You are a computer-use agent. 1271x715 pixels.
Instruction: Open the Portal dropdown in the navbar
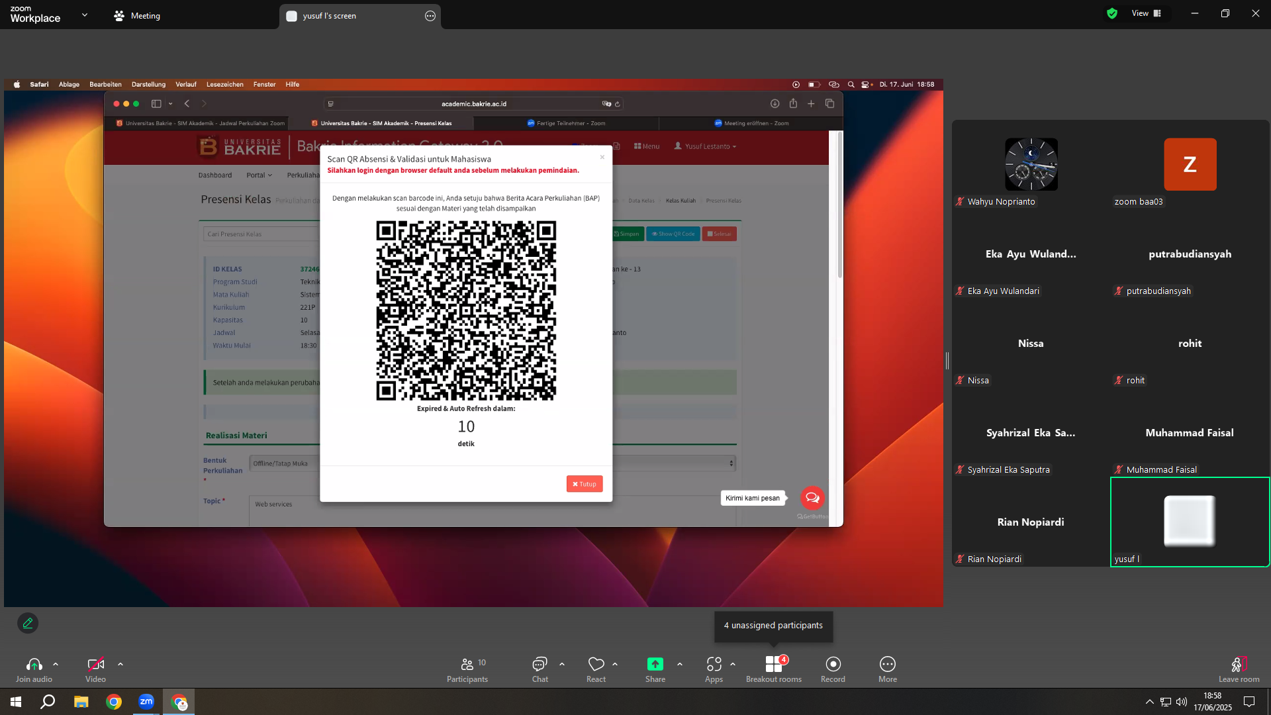point(259,175)
